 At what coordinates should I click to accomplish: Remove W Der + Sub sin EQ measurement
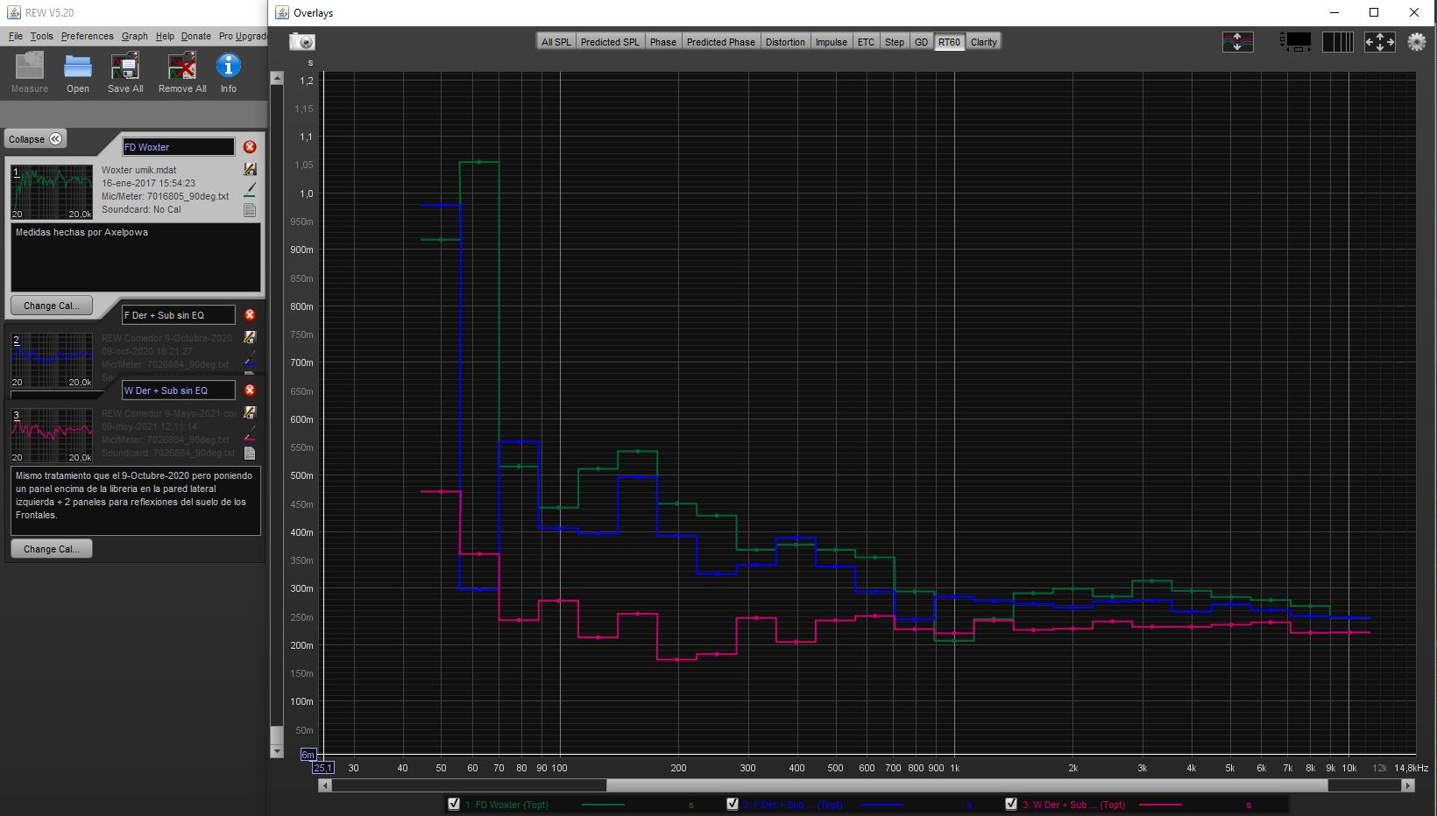[x=250, y=390]
